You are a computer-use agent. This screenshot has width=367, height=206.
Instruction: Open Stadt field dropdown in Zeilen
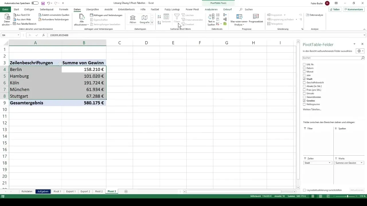(x=329, y=163)
